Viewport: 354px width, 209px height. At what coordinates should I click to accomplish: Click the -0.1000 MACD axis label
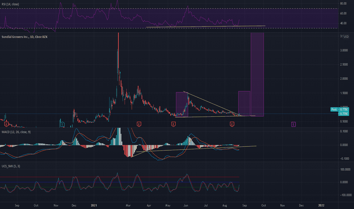[344, 158]
